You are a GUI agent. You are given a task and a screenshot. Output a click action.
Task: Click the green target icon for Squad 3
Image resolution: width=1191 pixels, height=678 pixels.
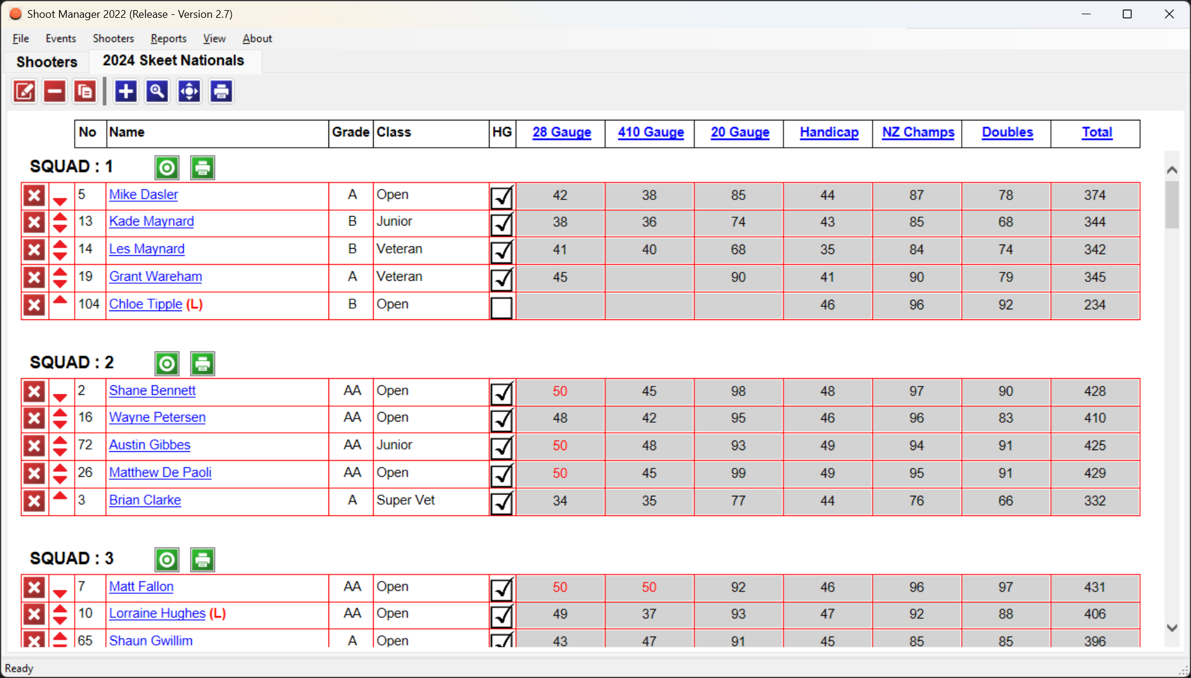click(x=167, y=560)
